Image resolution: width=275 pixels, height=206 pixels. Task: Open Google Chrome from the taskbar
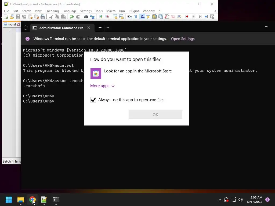point(32,200)
